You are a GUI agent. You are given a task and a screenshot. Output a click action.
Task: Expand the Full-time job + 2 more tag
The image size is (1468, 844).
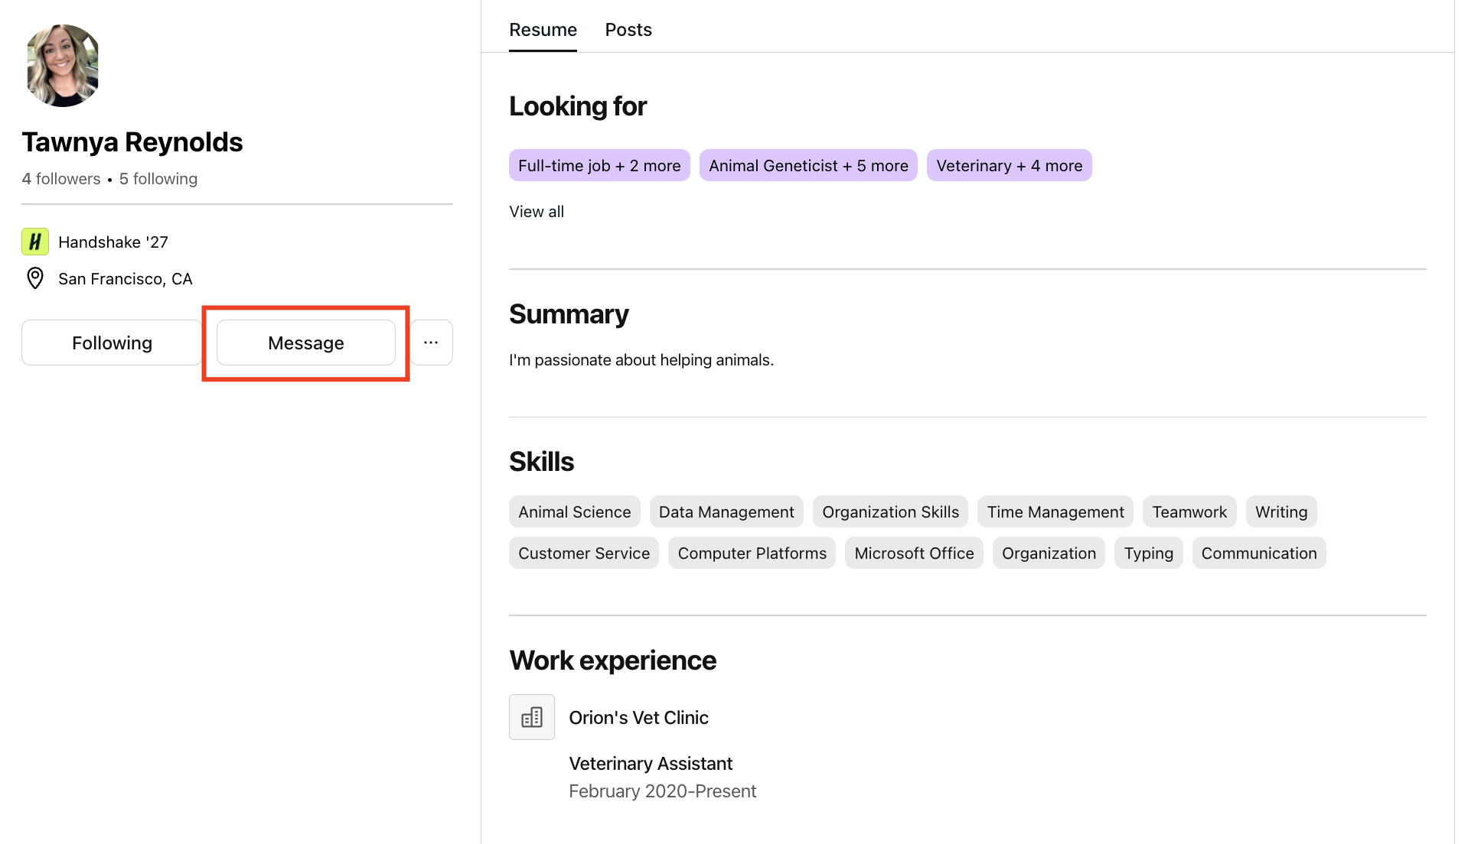pos(599,165)
